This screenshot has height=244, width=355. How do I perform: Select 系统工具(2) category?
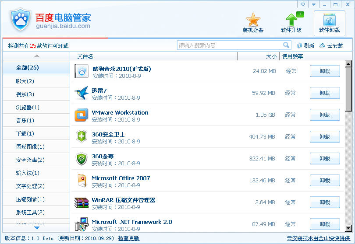pos(36,212)
